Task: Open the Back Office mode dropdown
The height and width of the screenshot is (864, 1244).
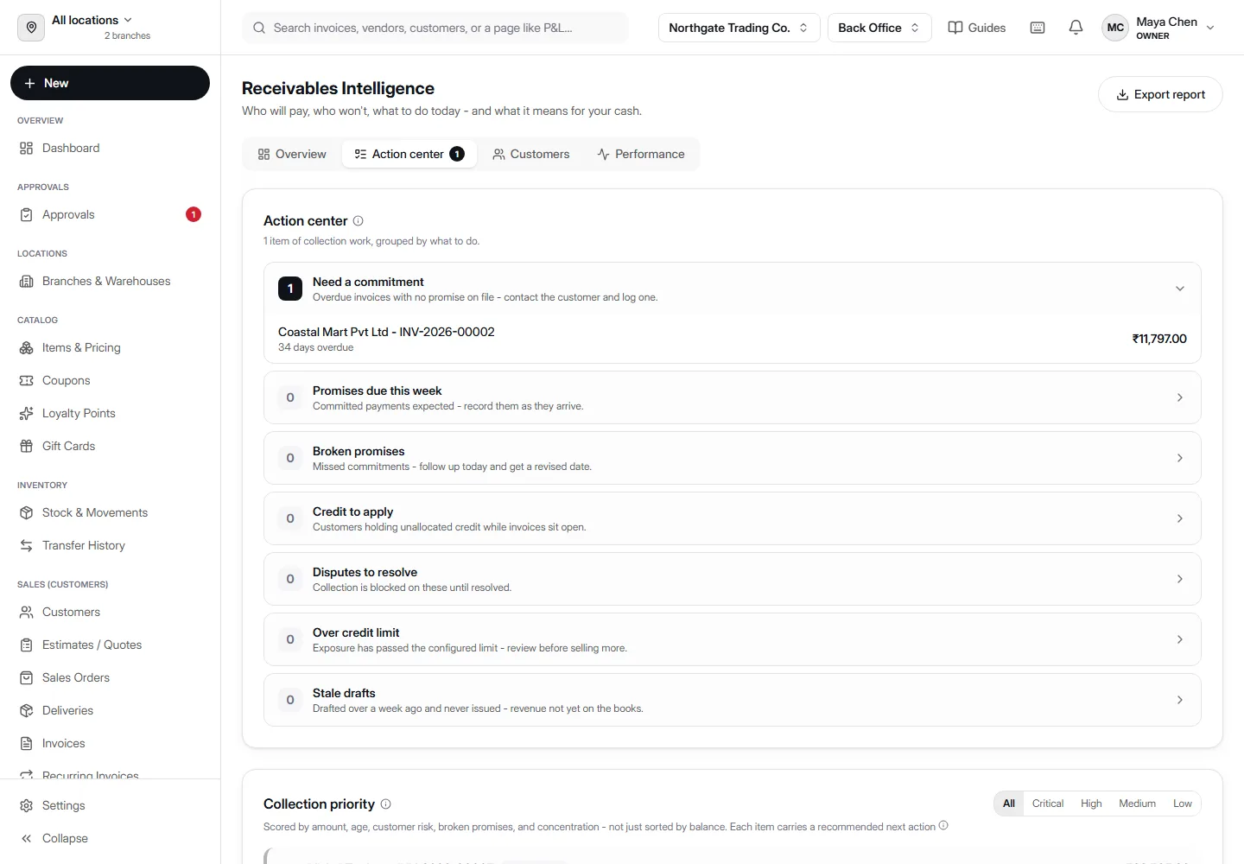Action: coord(879,28)
